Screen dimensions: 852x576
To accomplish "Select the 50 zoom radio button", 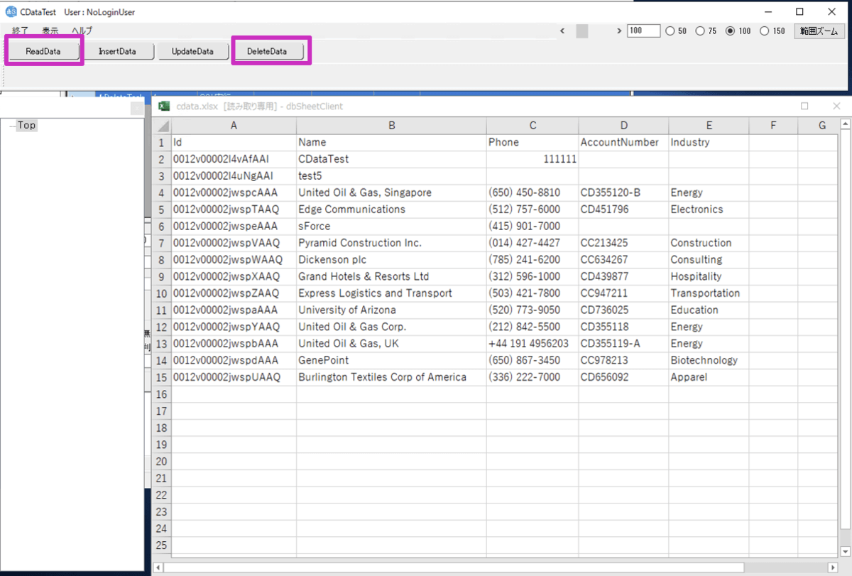I will point(670,31).
